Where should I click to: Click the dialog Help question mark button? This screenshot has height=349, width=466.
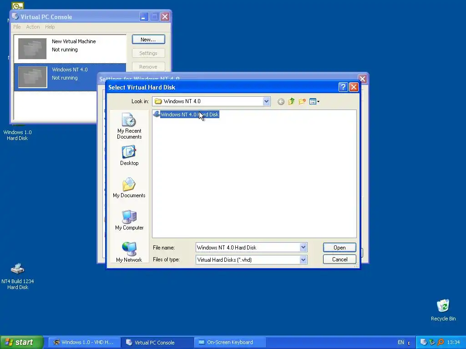click(x=343, y=87)
